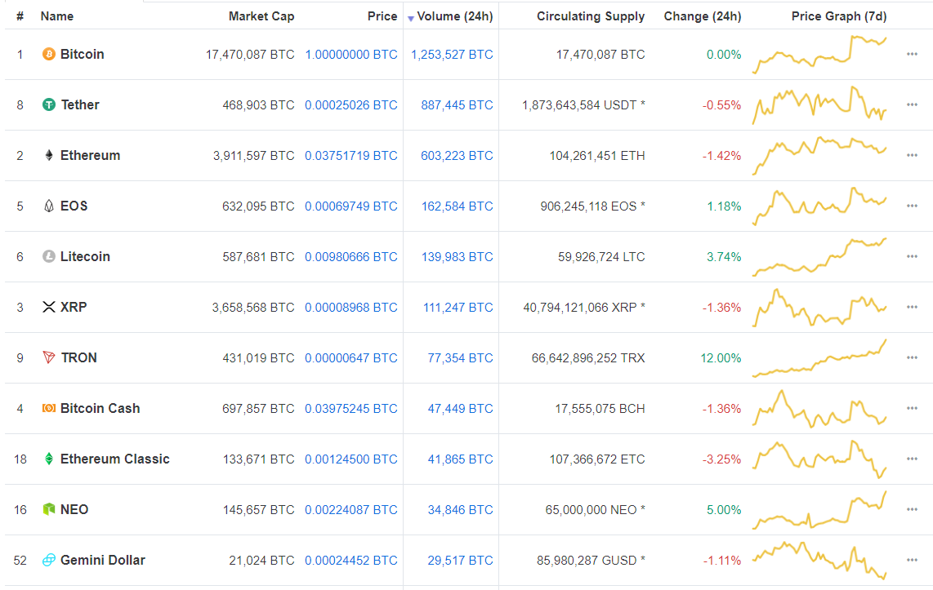Click the NEO logo icon
Image resolution: width=933 pixels, height=590 pixels.
[49, 510]
